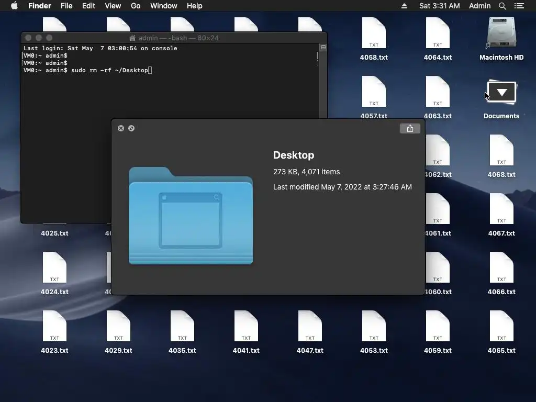
Task: Click the Terminal scrollbar toggle icon
Action: tap(323, 47)
